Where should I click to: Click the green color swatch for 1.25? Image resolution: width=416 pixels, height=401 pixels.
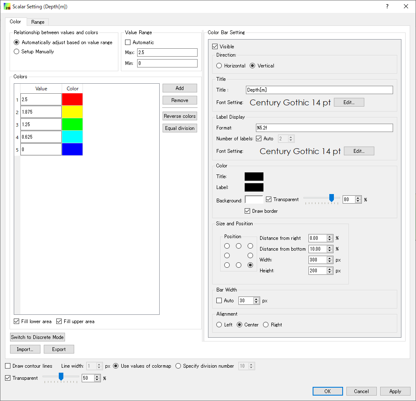tap(72, 125)
